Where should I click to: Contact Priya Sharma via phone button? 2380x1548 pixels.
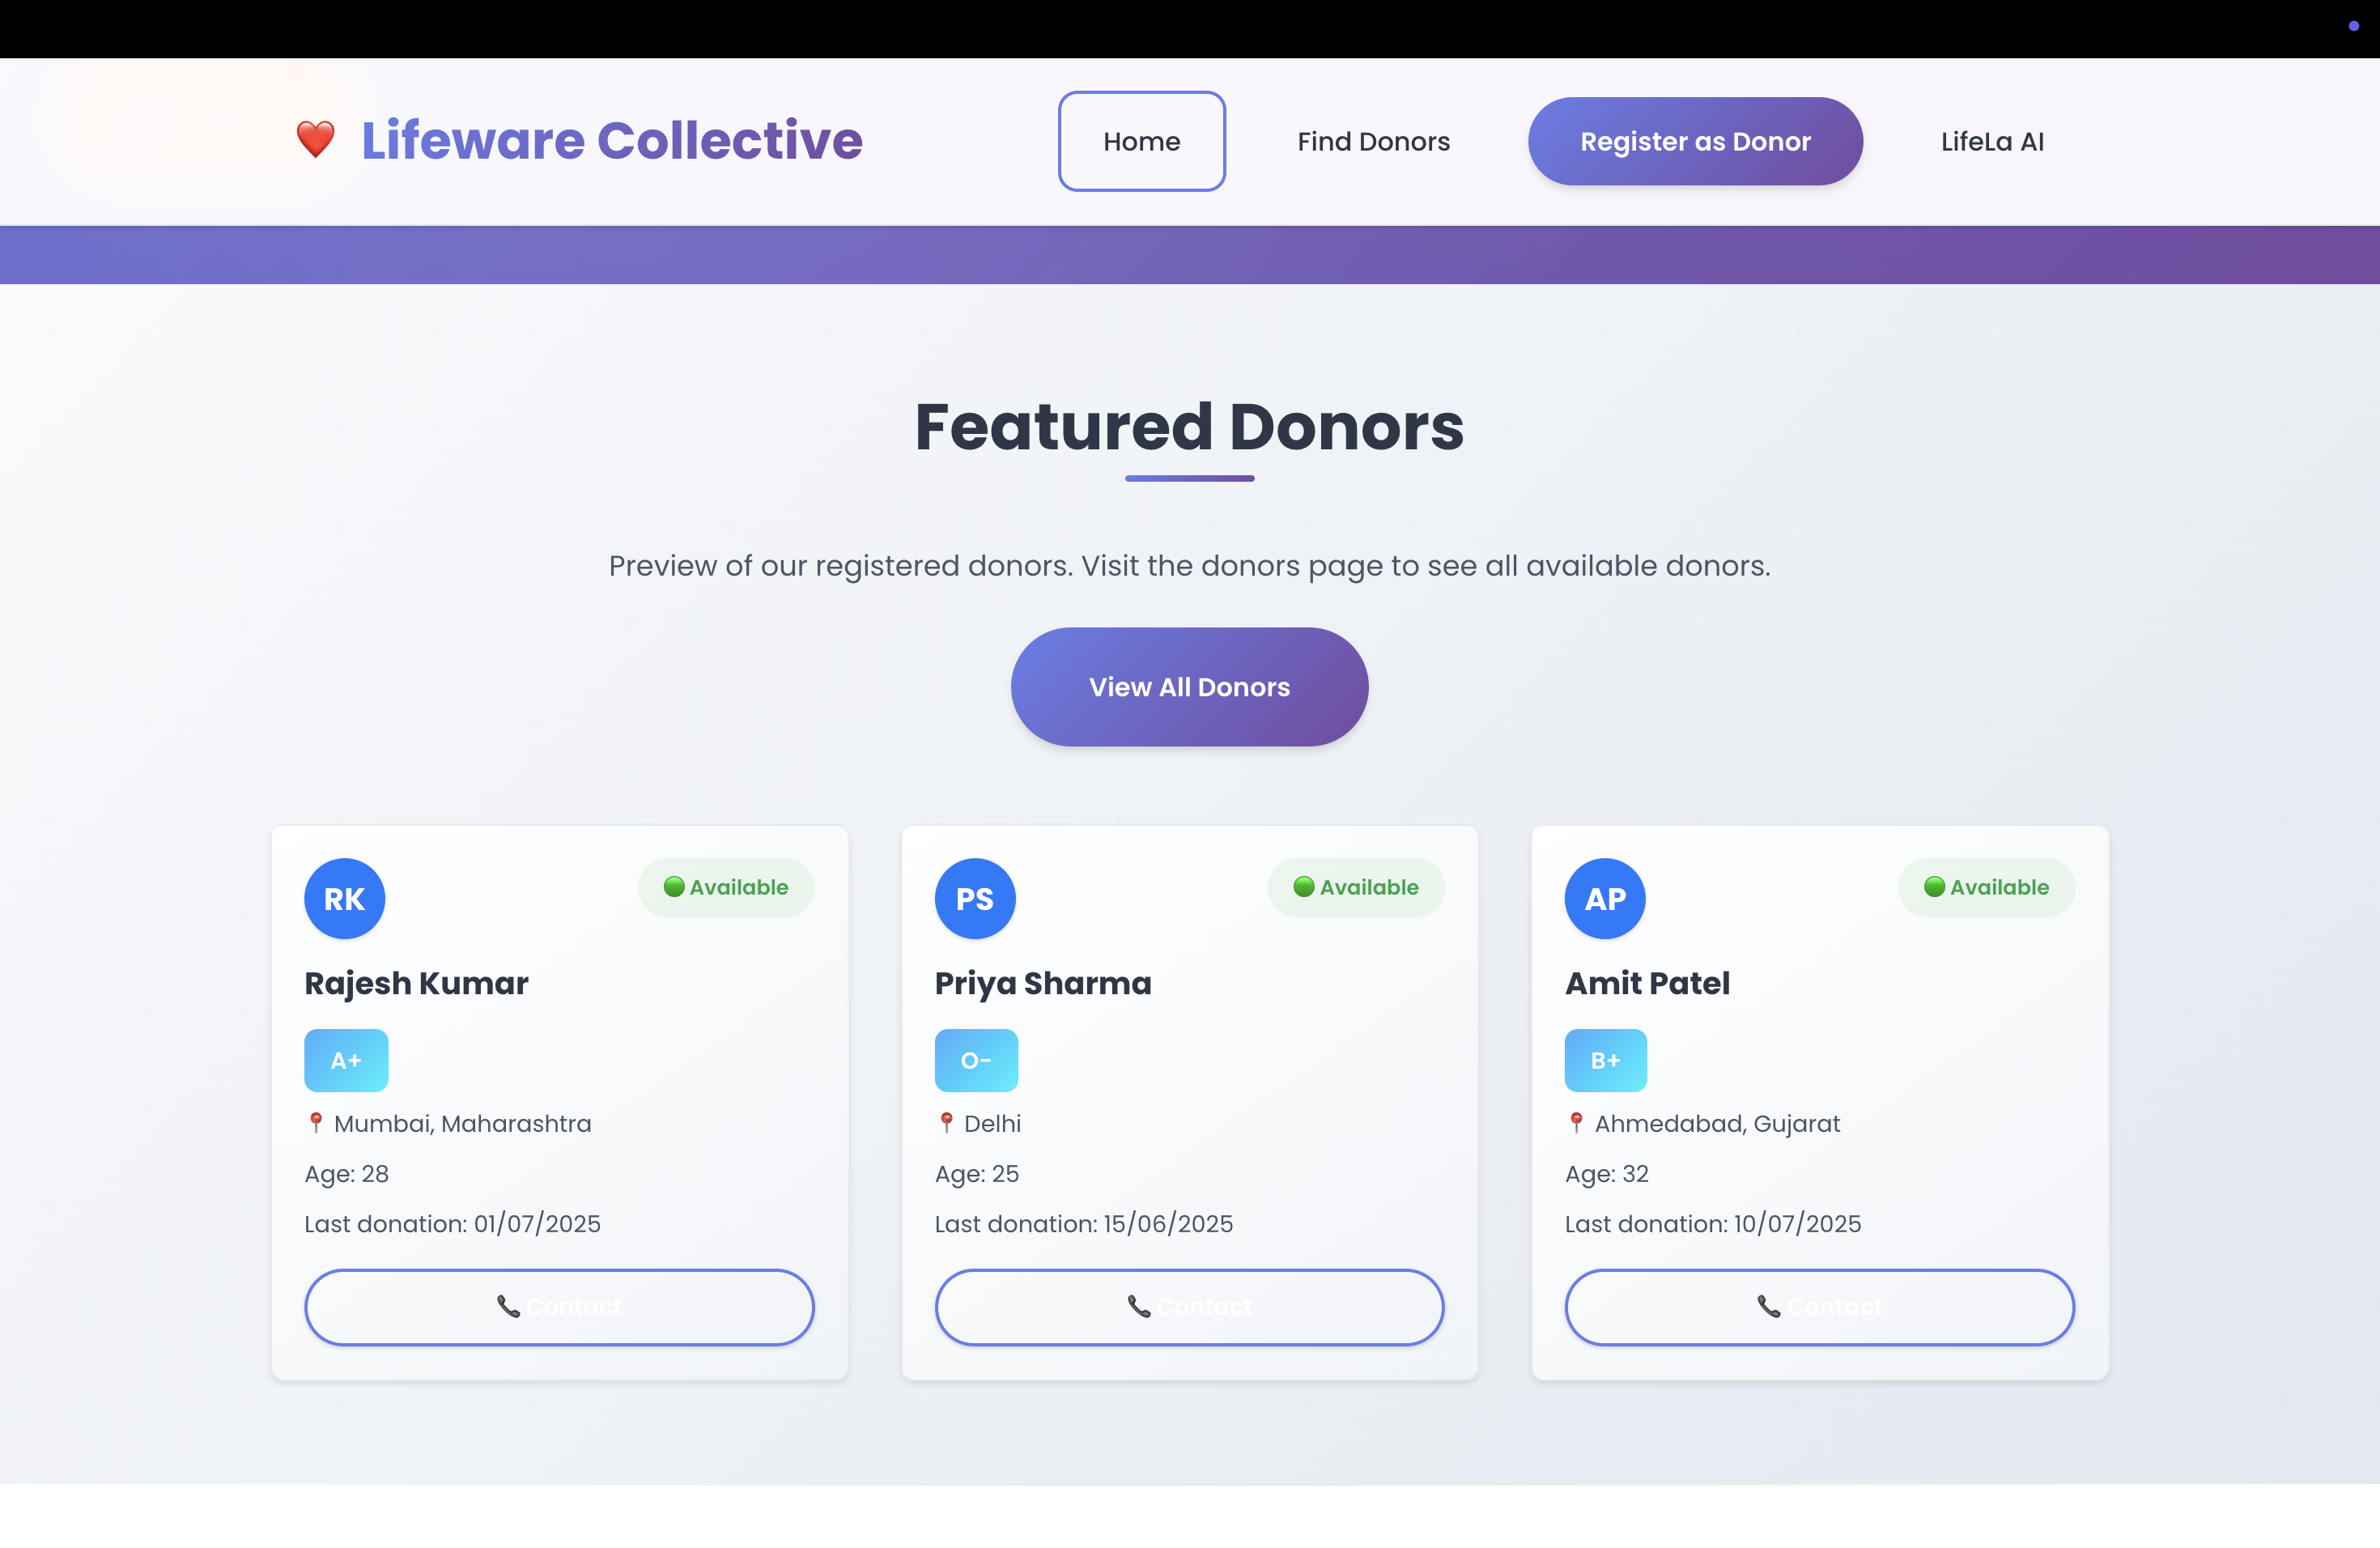pyautogui.click(x=1190, y=1307)
